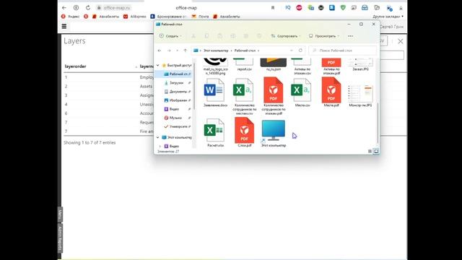Focus the Explorer search box
The height and width of the screenshot is (260, 462).
343,51
